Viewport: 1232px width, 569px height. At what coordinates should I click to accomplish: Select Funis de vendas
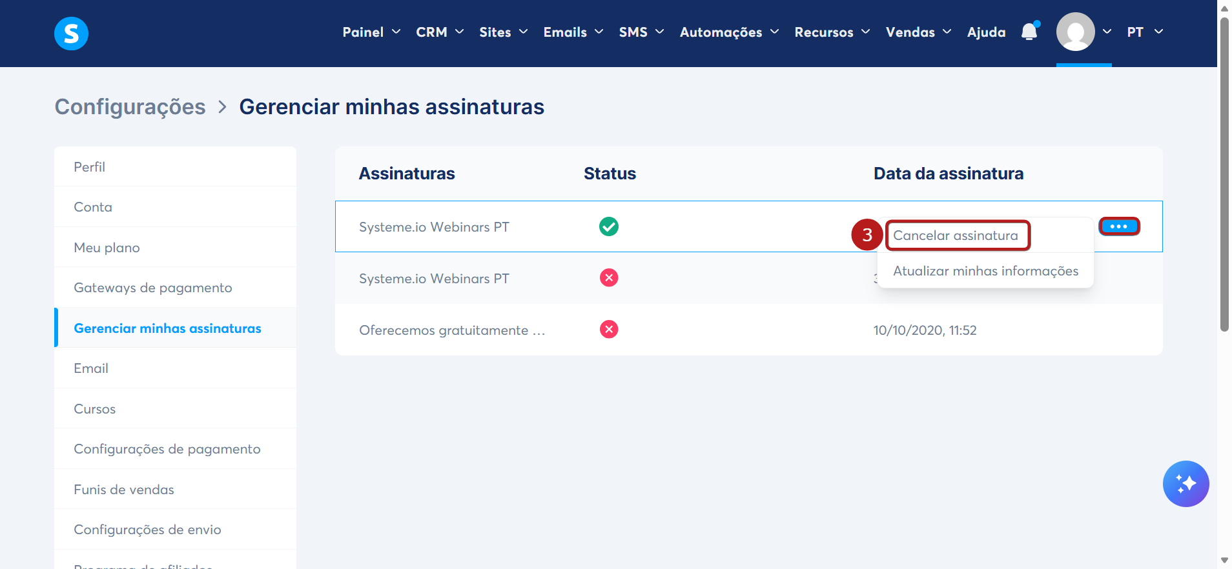point(175,490)
